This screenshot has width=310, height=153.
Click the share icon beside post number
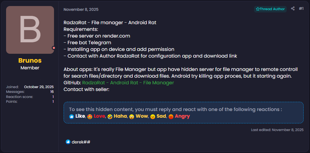point(293,9)
